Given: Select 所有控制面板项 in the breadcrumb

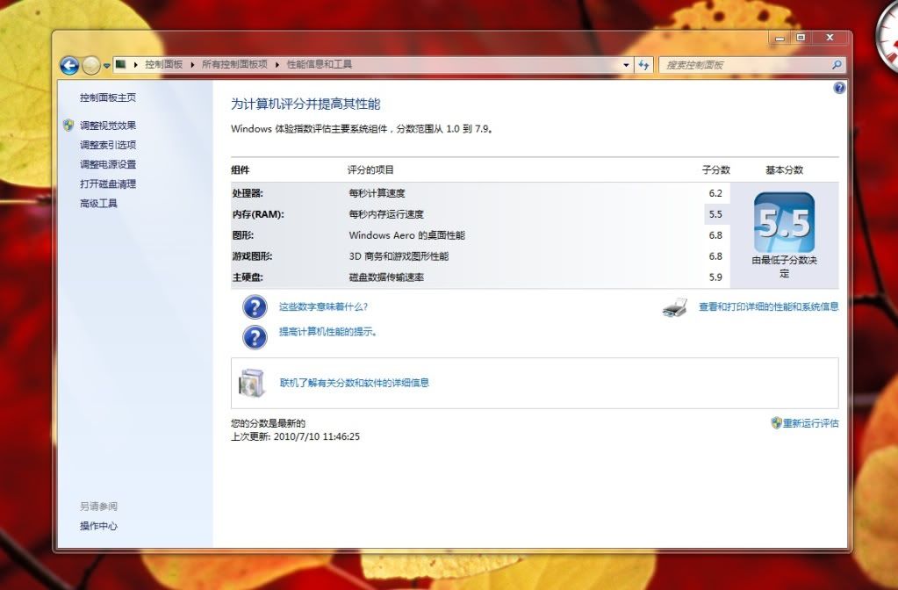Looking at the screenshot, I should pyautogui.click(x=234, y=65).
